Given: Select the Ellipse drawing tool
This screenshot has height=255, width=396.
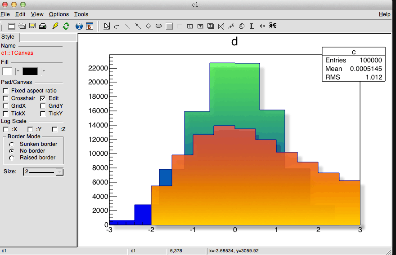Looking at the screenshot, I should coord(158,26).
